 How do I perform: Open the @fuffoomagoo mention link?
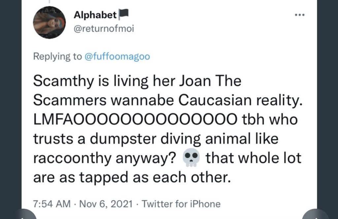[117, 57]
